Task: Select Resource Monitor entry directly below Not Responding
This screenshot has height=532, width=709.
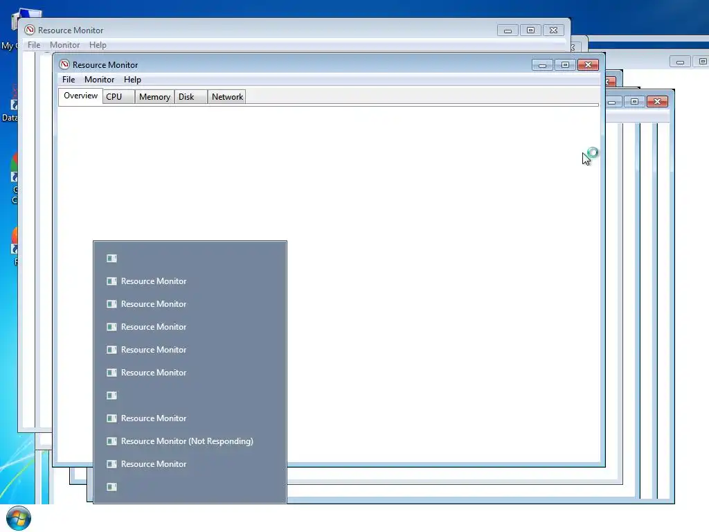Action: 190,464
